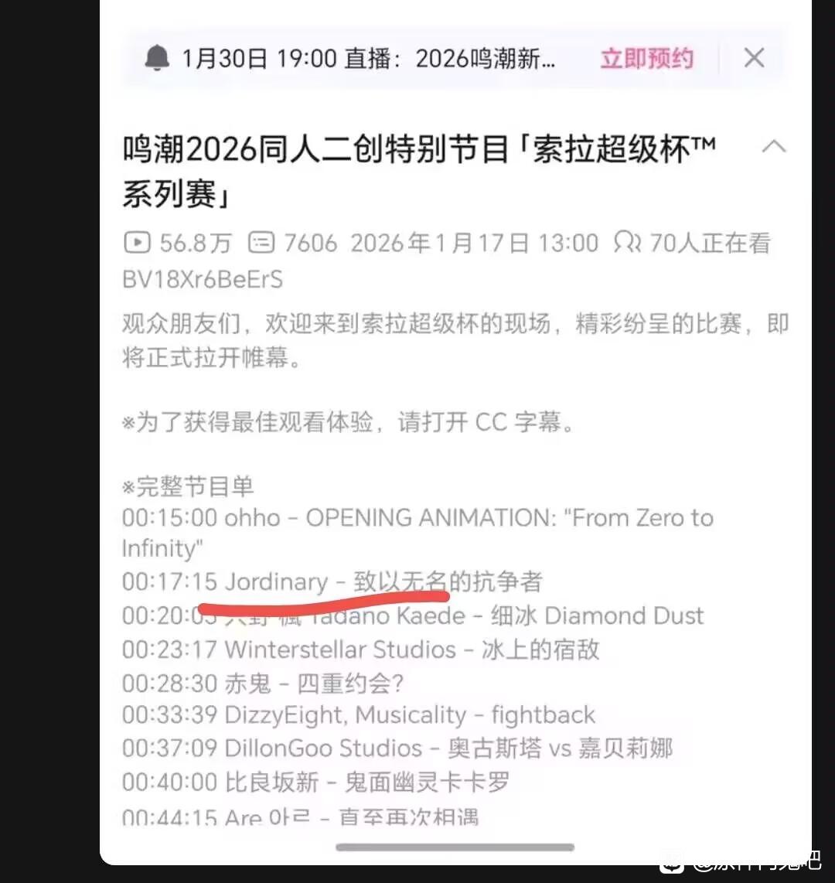835x883 pixels.
Task: Tap the viewers watching icon
Action: pos(627,244)
